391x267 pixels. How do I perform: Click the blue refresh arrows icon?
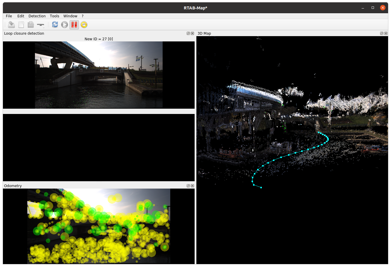(55, 25)
